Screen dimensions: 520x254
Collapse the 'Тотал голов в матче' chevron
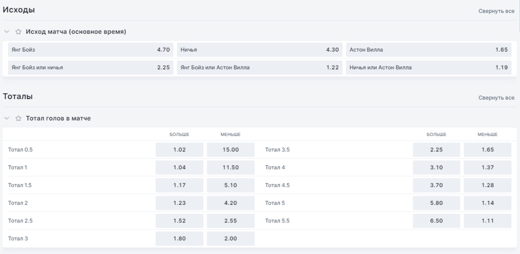(6, 119)
